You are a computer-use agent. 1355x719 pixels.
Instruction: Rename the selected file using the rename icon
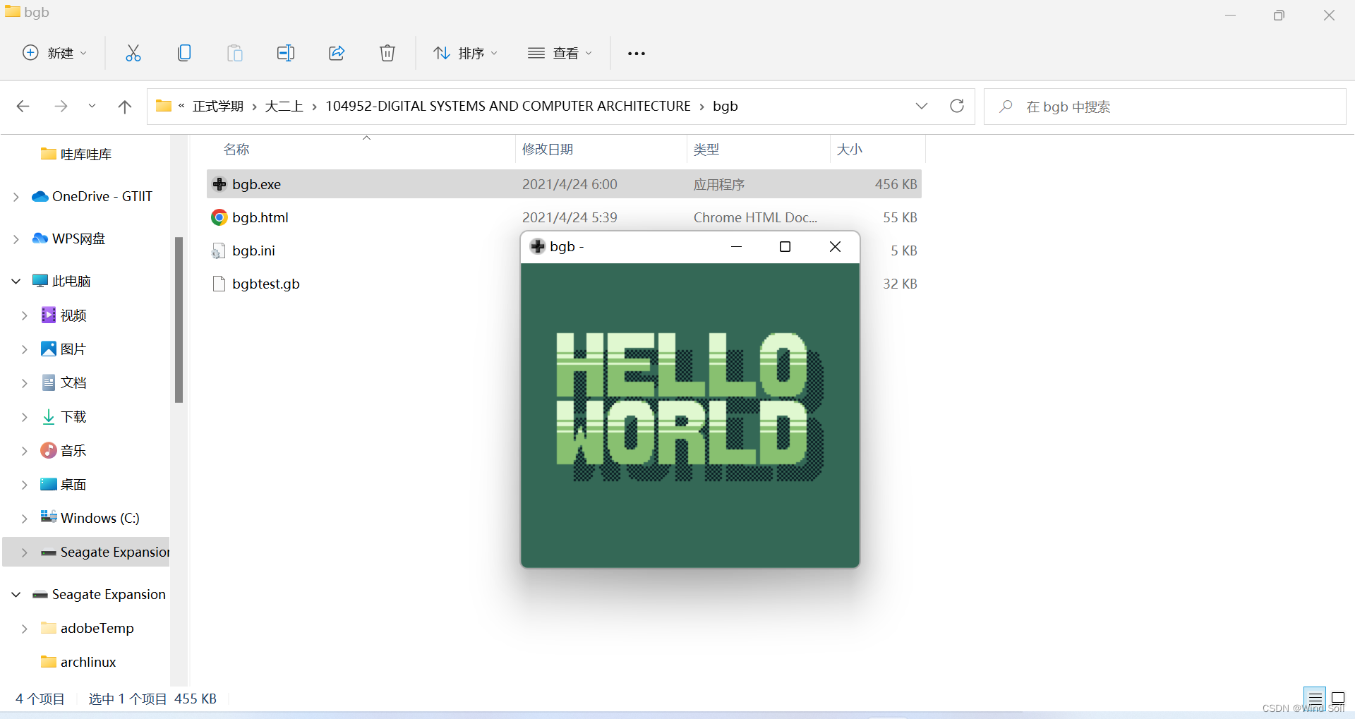(x=286, y=53)
